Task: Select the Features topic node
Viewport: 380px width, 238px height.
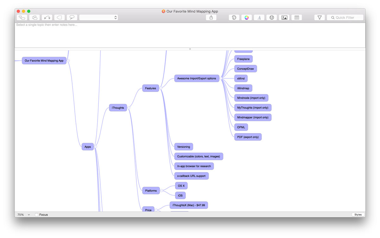Action: pos(150,88)
